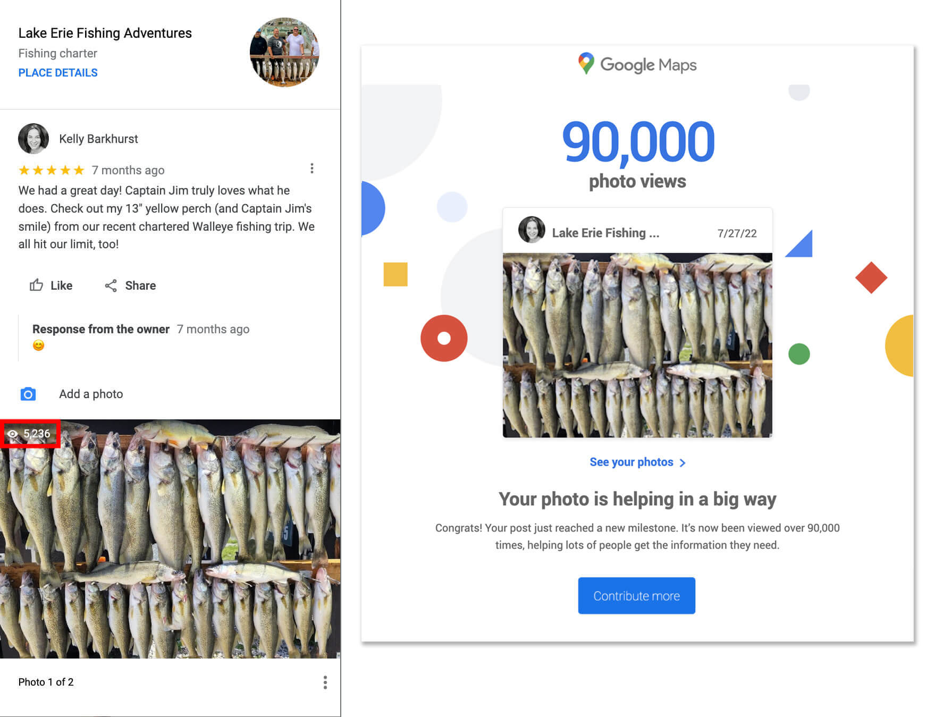Viewport: 943px width, 717px height.
Task: Like the review with thumbs-up icon
Action: click(x=36, y=285)
